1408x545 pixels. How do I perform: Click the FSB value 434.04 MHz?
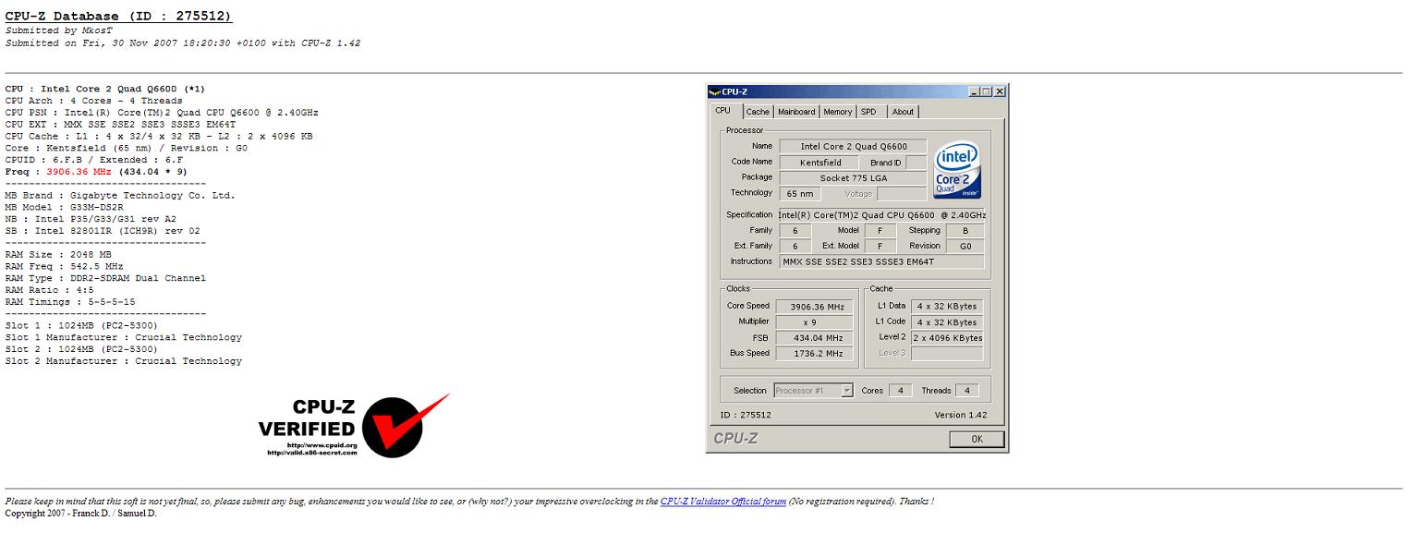coord(813,338)
